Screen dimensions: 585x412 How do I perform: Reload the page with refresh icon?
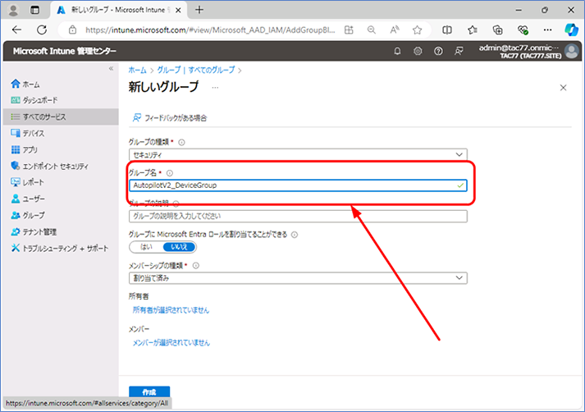[x=42, y=30]
